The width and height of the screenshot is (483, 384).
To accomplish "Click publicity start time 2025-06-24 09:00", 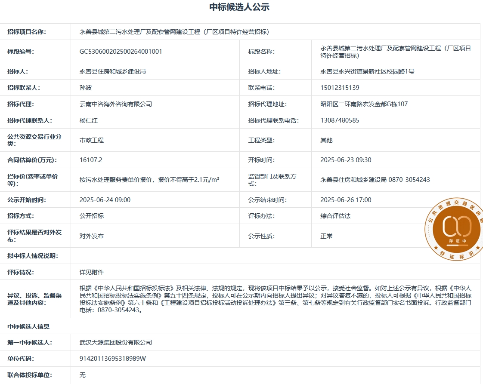I will pos(105,200).
